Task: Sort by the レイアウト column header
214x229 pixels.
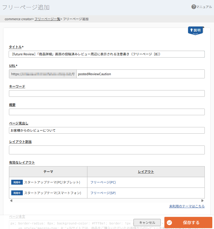Action: pos(146,172)
